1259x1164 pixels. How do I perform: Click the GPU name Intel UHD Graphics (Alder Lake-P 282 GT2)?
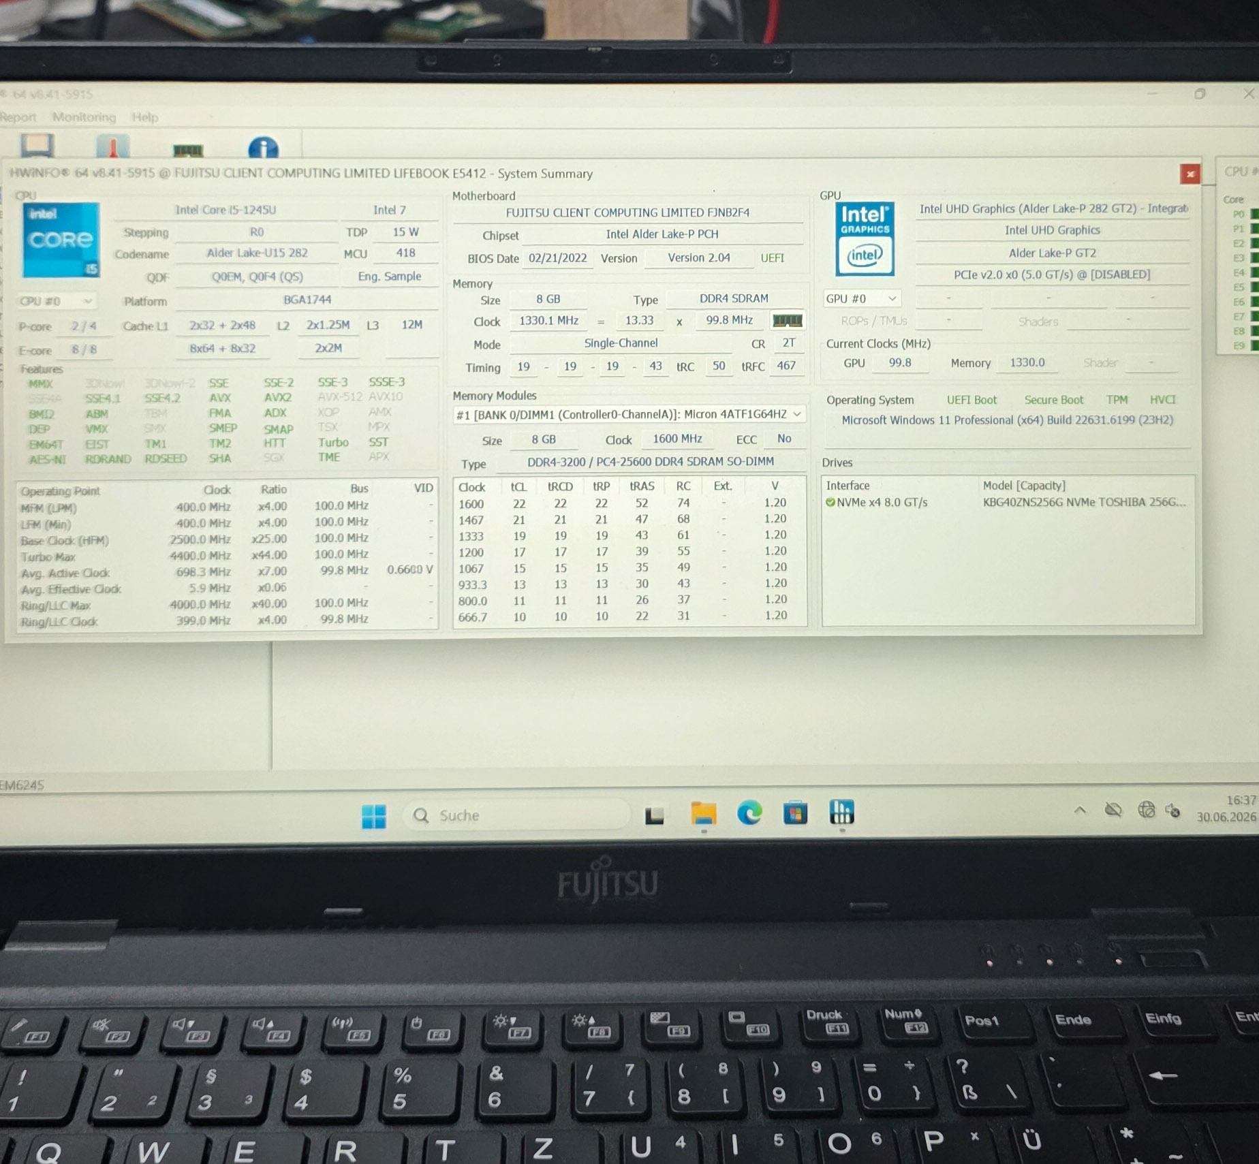pyautogui.click(x=1053, y=209)
